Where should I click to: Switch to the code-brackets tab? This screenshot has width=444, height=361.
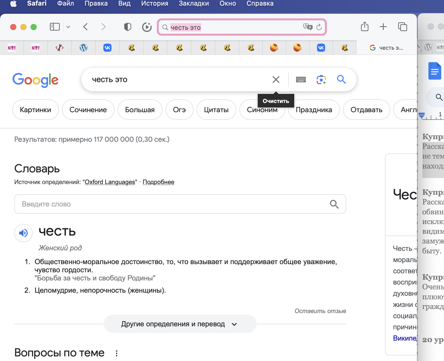60,48
